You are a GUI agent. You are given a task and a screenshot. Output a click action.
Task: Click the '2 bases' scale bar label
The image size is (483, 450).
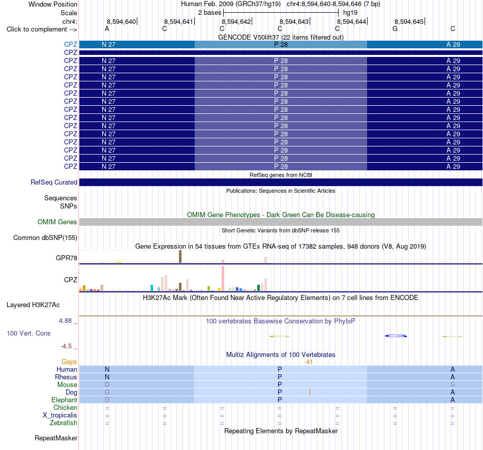pos(210,13)
